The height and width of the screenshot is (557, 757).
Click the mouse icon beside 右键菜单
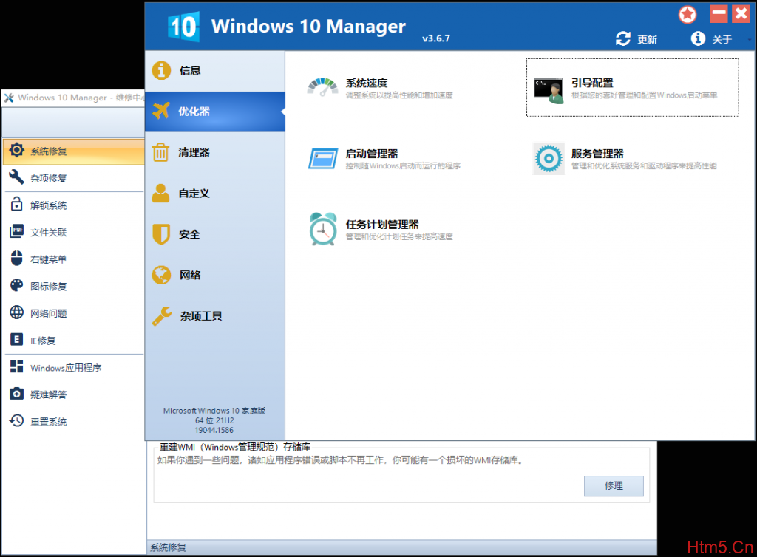coord(16,258)
